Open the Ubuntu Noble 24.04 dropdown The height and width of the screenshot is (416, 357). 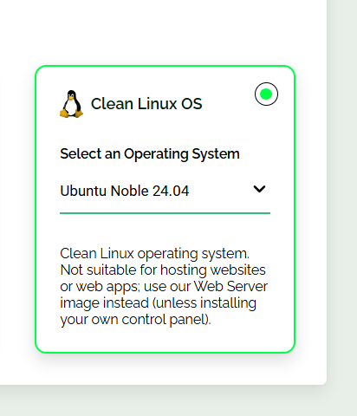(x=165, y=191)
